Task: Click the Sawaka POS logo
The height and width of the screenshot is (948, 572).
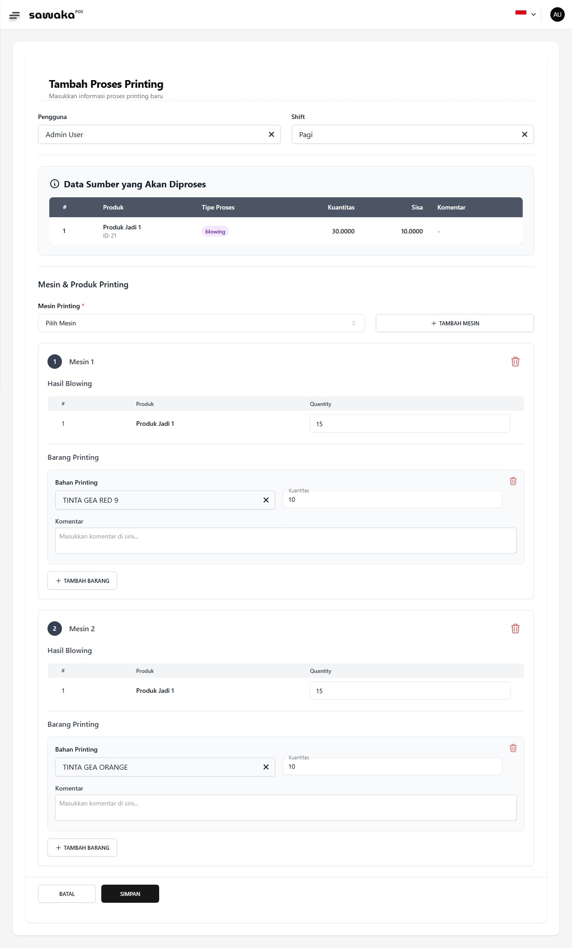Action: [x=56, y=15]
